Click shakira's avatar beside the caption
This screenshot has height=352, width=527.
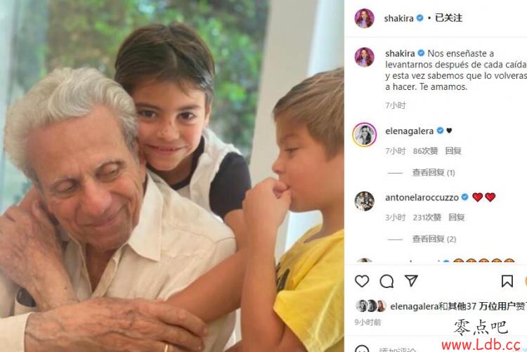[364, 57]
